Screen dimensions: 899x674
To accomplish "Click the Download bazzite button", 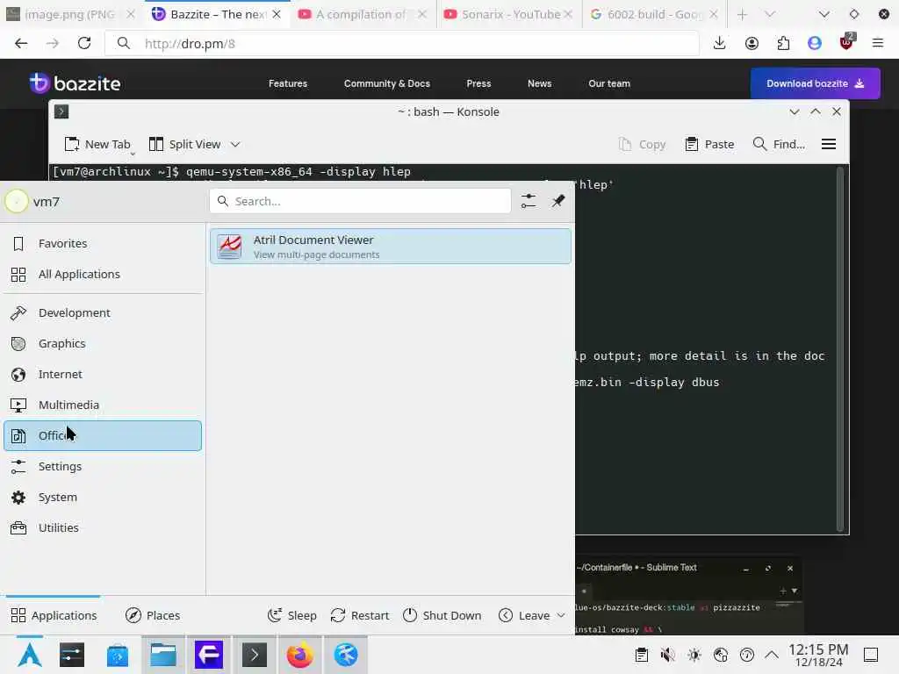I will click(816, 83).
